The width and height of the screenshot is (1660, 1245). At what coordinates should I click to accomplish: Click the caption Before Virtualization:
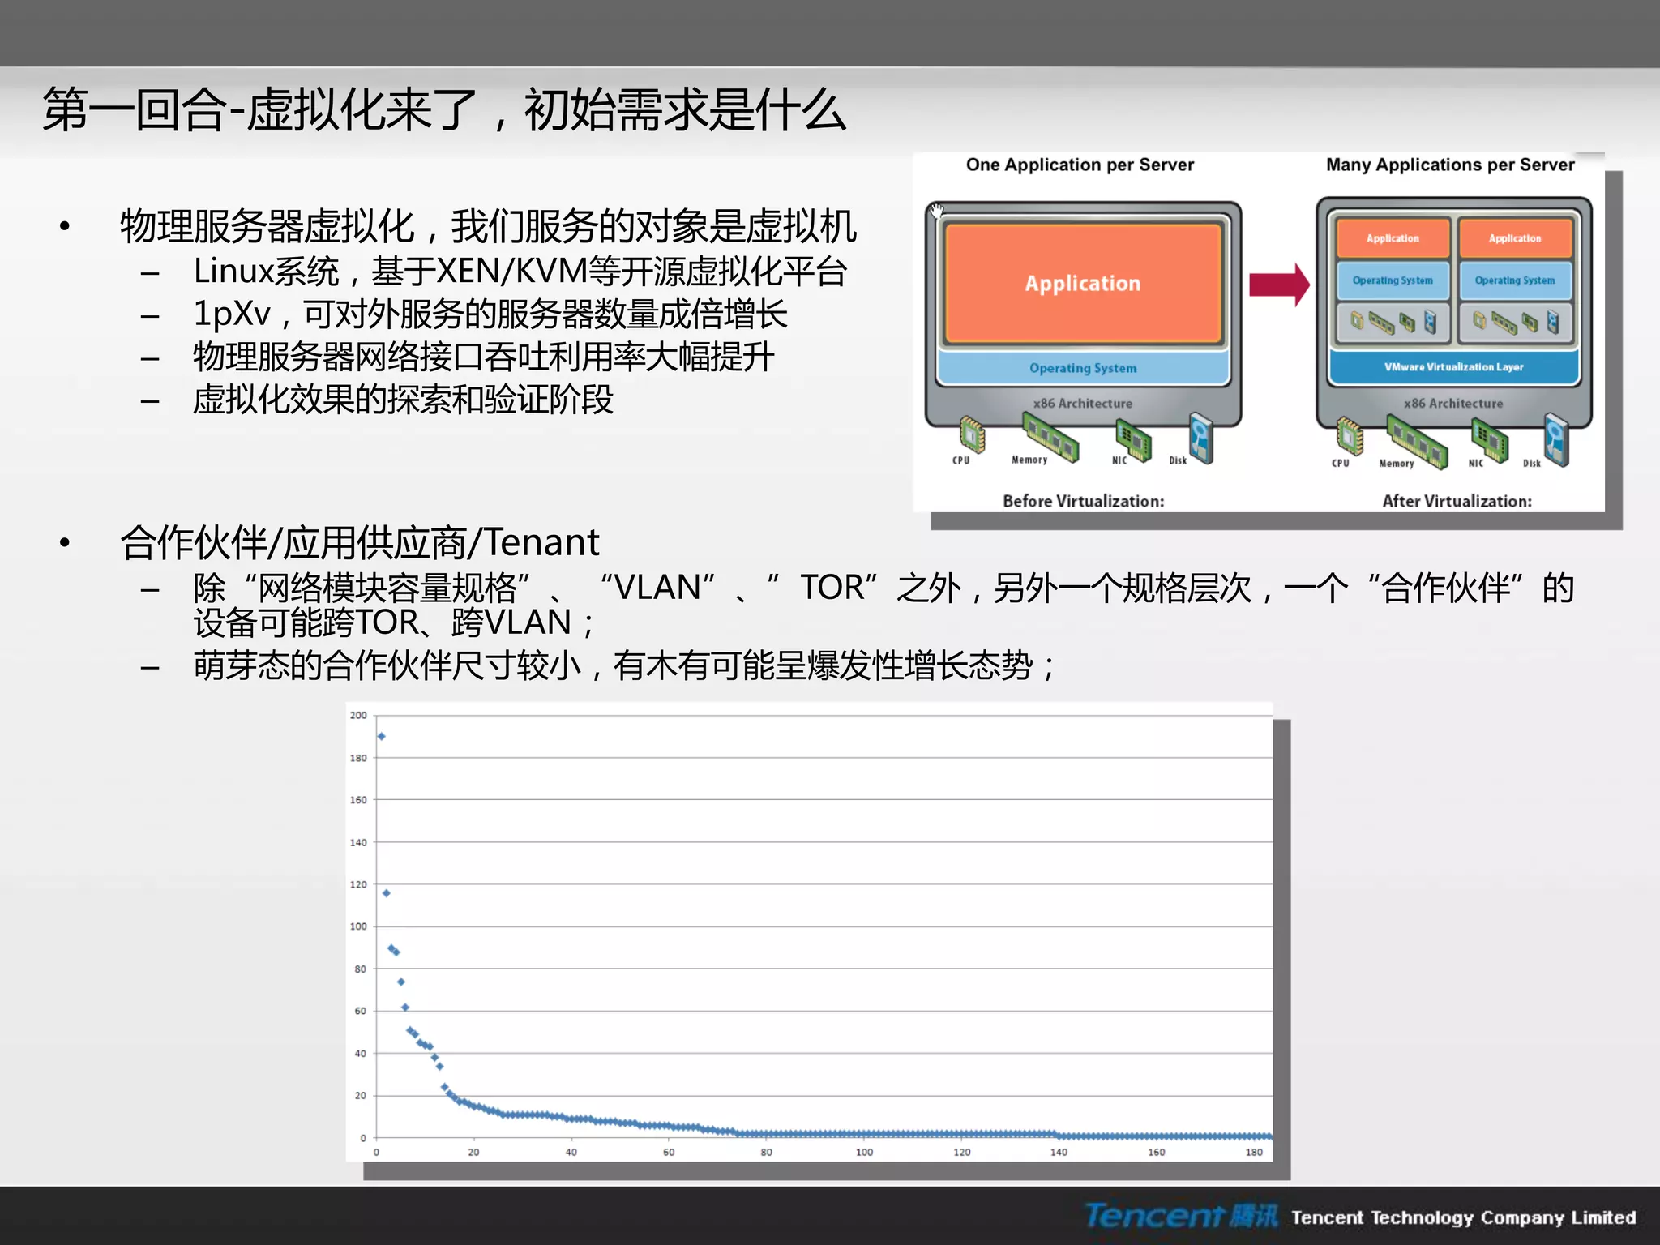point(1084,502)
